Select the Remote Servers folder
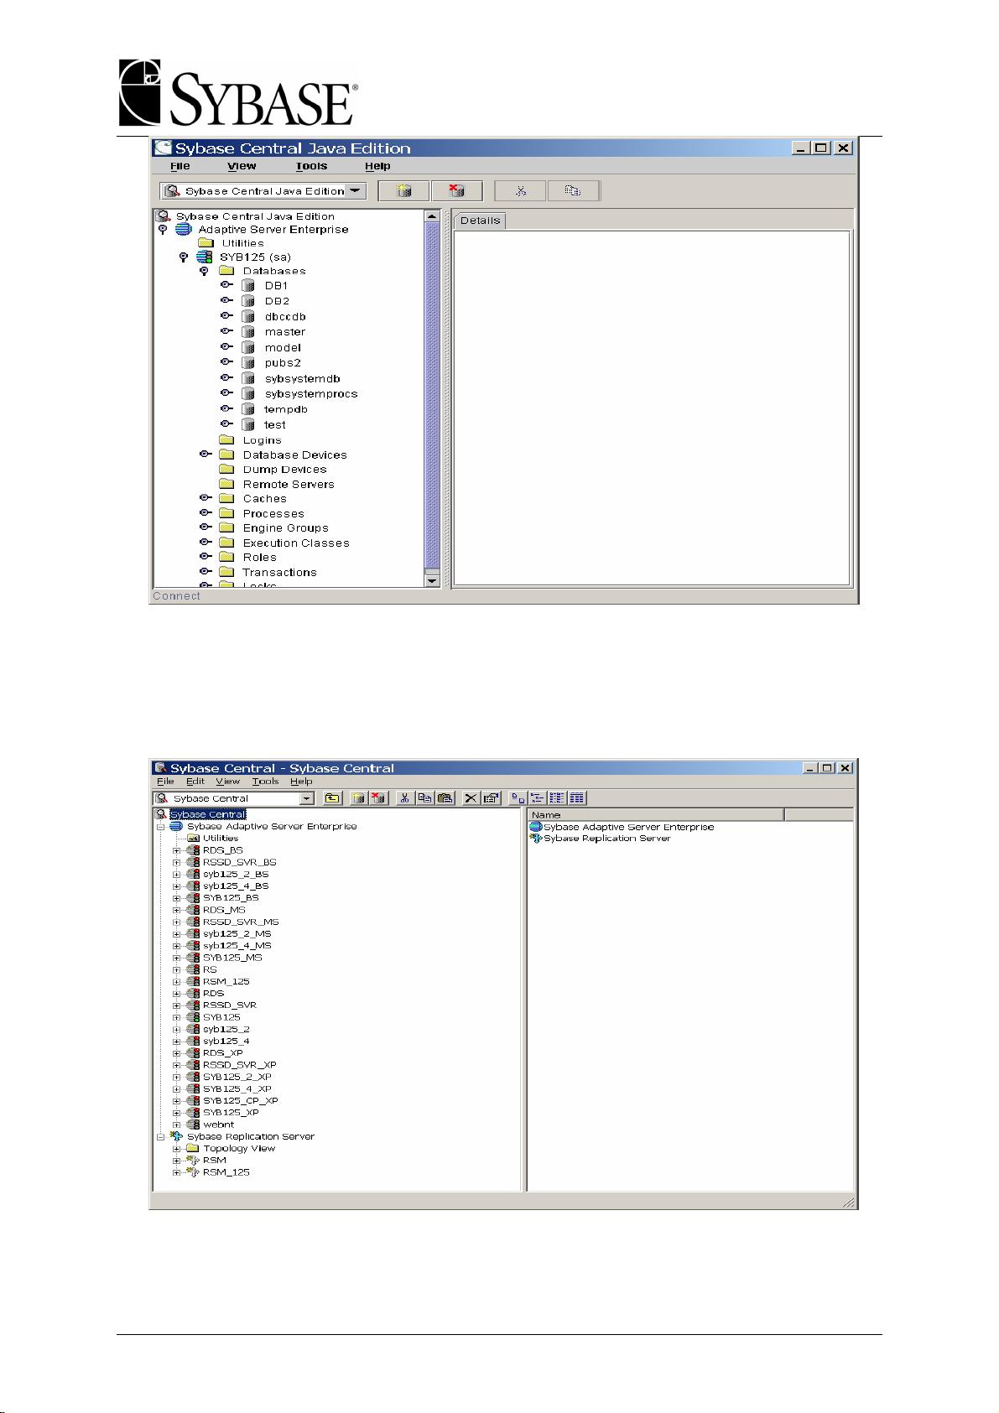Screen dimensions: 999x1413 (x=289, y=485)
